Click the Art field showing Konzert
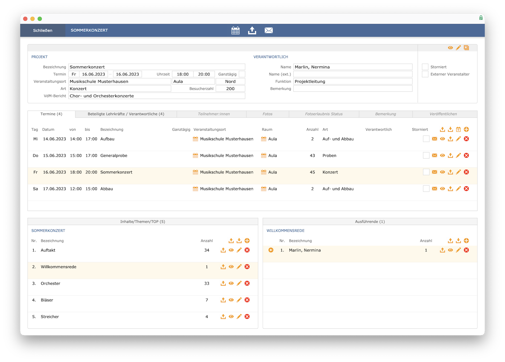The height and width of the screenshot is (362, 505). (x=120, y=89)
